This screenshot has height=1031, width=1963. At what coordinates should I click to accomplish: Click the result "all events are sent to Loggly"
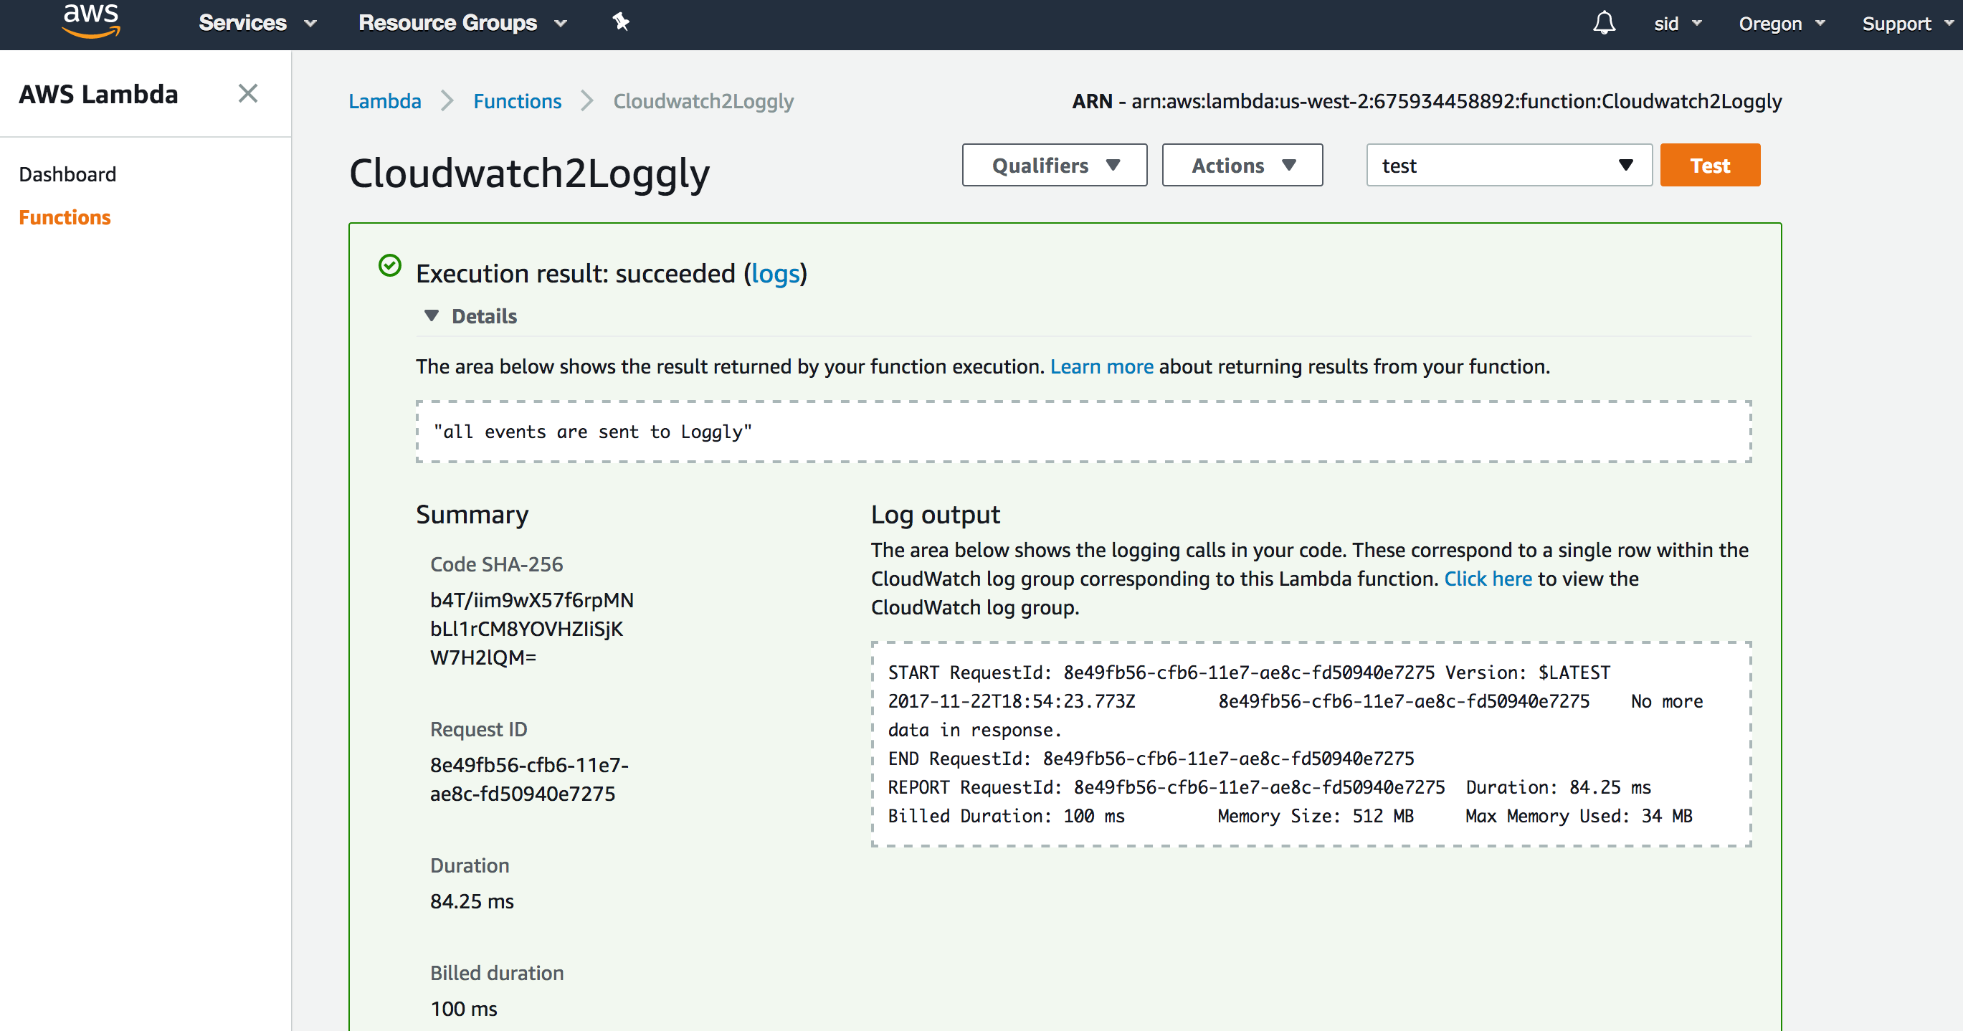[x=592, y=432]
